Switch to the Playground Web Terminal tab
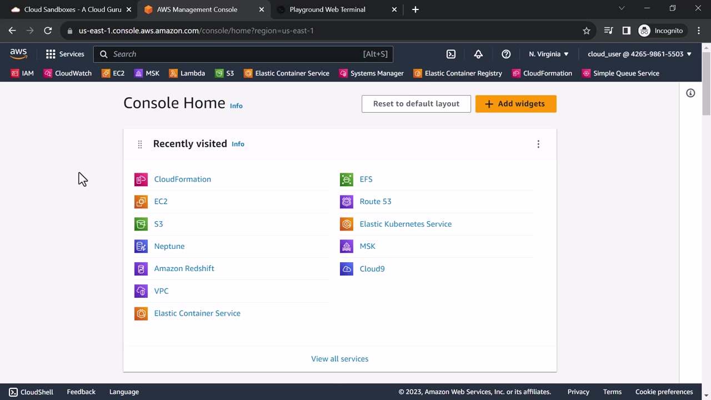The image size is (711, 400). (337, 9)
